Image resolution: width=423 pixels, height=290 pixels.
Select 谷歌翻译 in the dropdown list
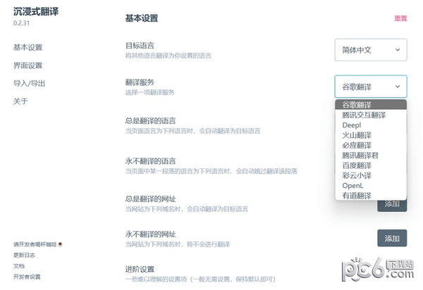tap(371, 105)
